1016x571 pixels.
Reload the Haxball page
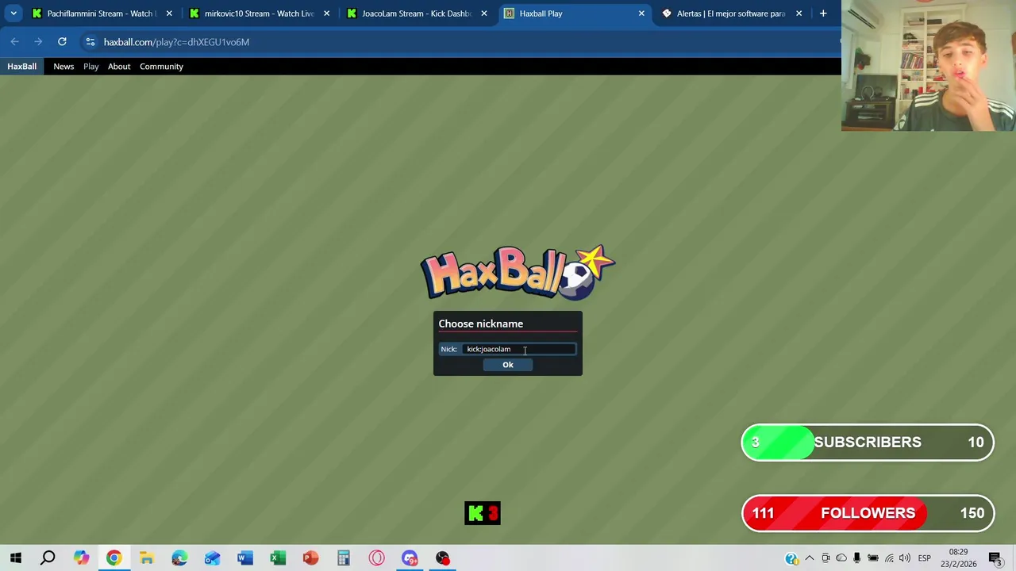[62, 42]
